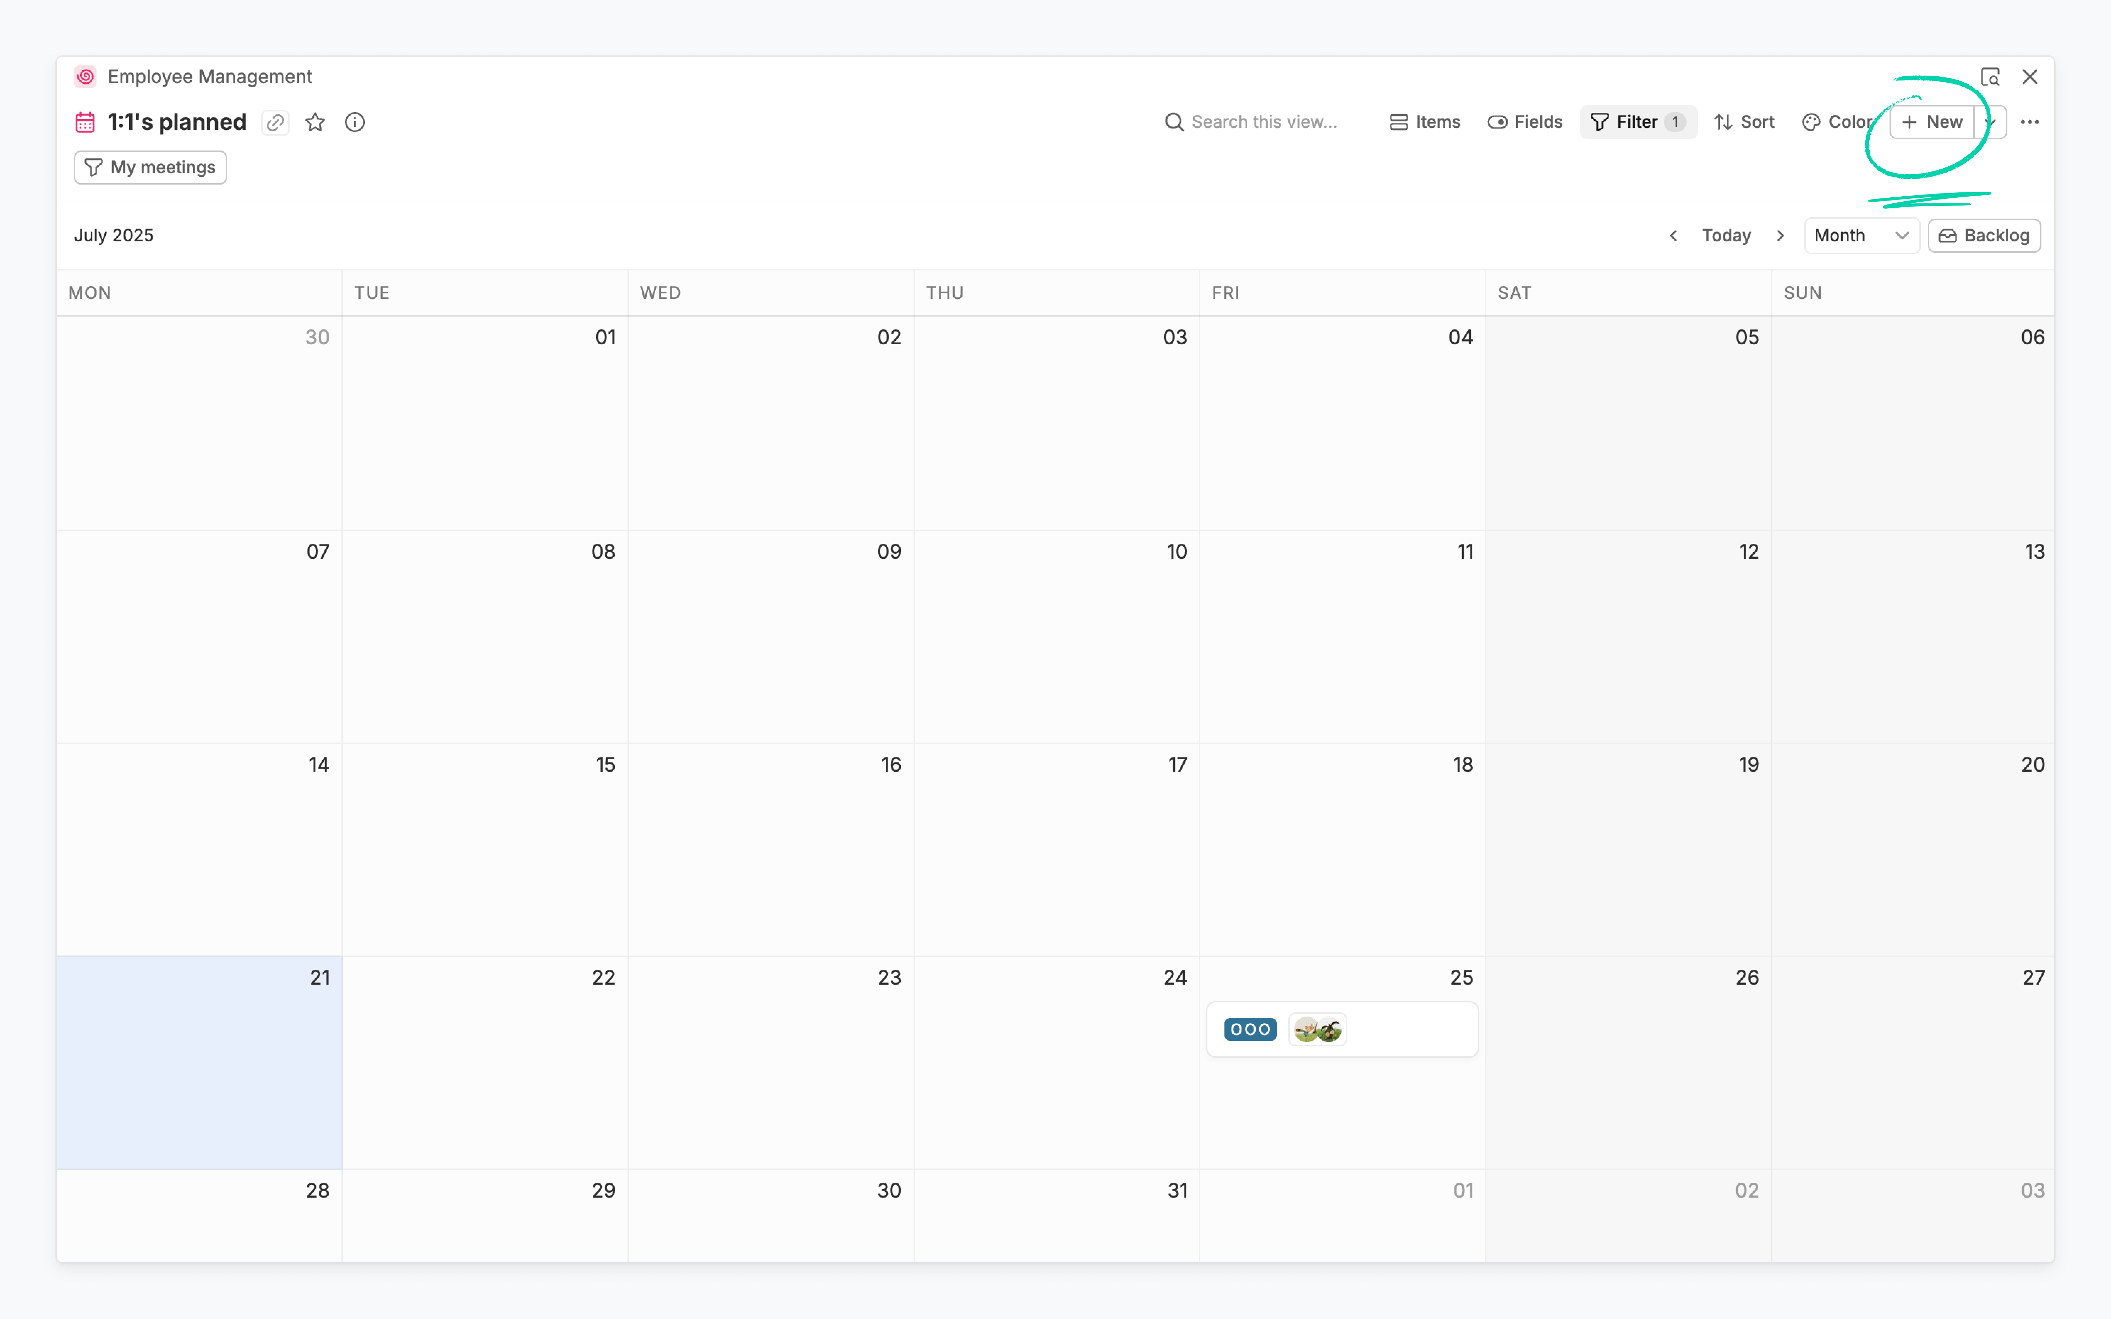Jump to Today in calendar

point(1726,236)
